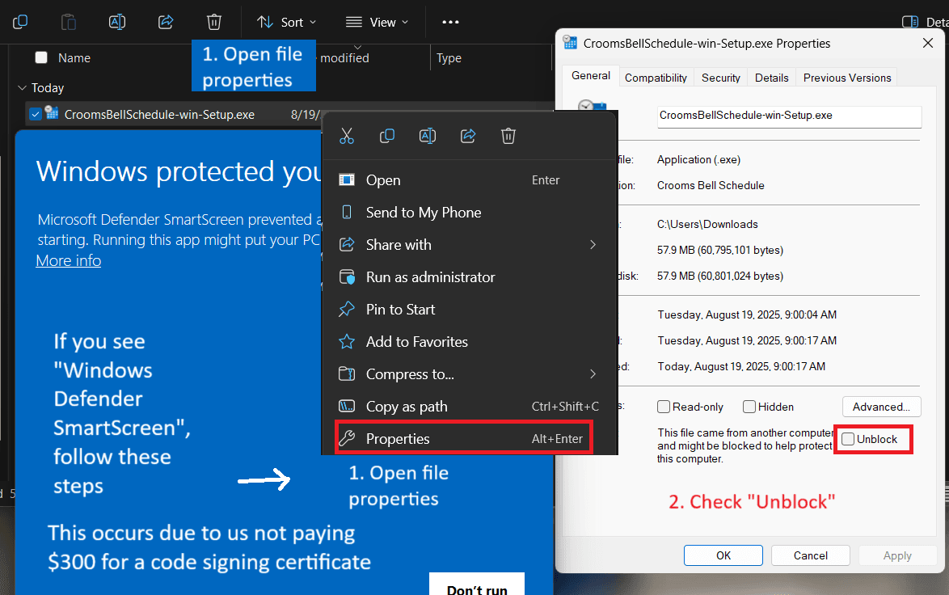Toggle the select-all checkbox beside Name
Image resolution: width=949 pixels, height=595 pixels.
pos(41,57)
